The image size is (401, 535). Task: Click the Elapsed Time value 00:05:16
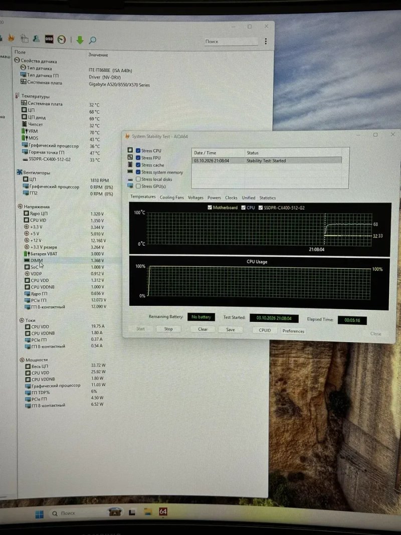[x=352, y=320]
